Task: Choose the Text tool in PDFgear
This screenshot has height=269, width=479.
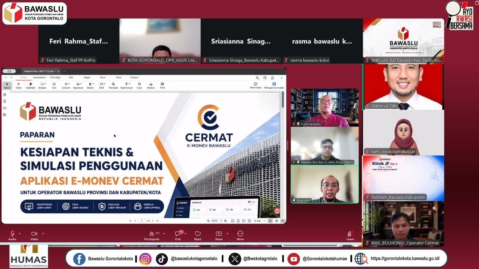Action: click(54, 85)
